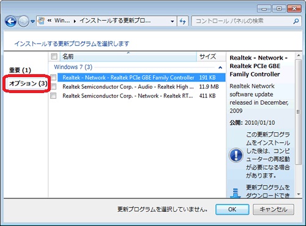Image resolution: width=306 pixels, height=226 pixels.
Task: Click the OK button
Action: pos(232,209)
